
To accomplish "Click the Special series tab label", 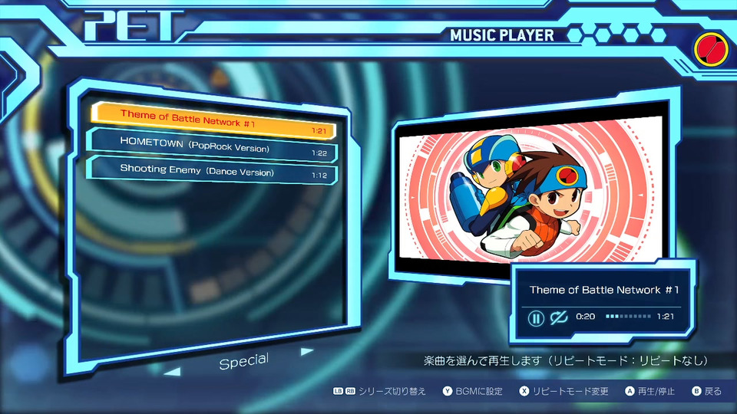I will pyautogui.click(x=243, y=361).
